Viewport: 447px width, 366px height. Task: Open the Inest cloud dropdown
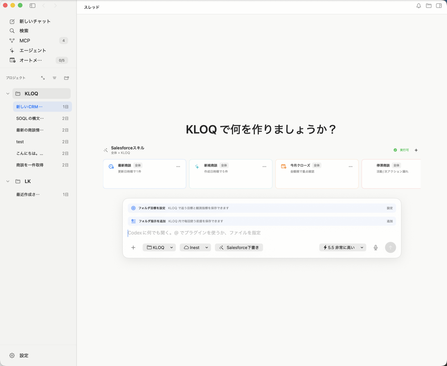pyautogui.click(x=195, y=248)
